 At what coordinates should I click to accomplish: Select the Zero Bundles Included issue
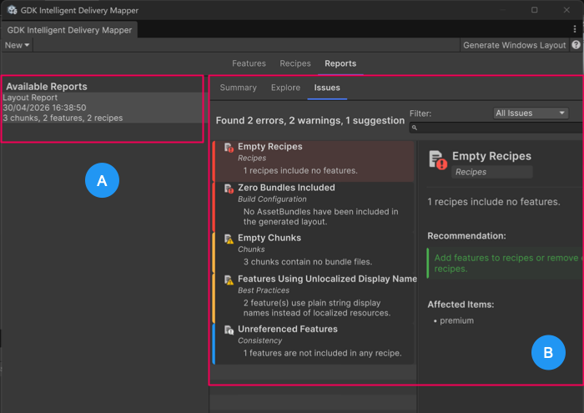coord(314,207)
